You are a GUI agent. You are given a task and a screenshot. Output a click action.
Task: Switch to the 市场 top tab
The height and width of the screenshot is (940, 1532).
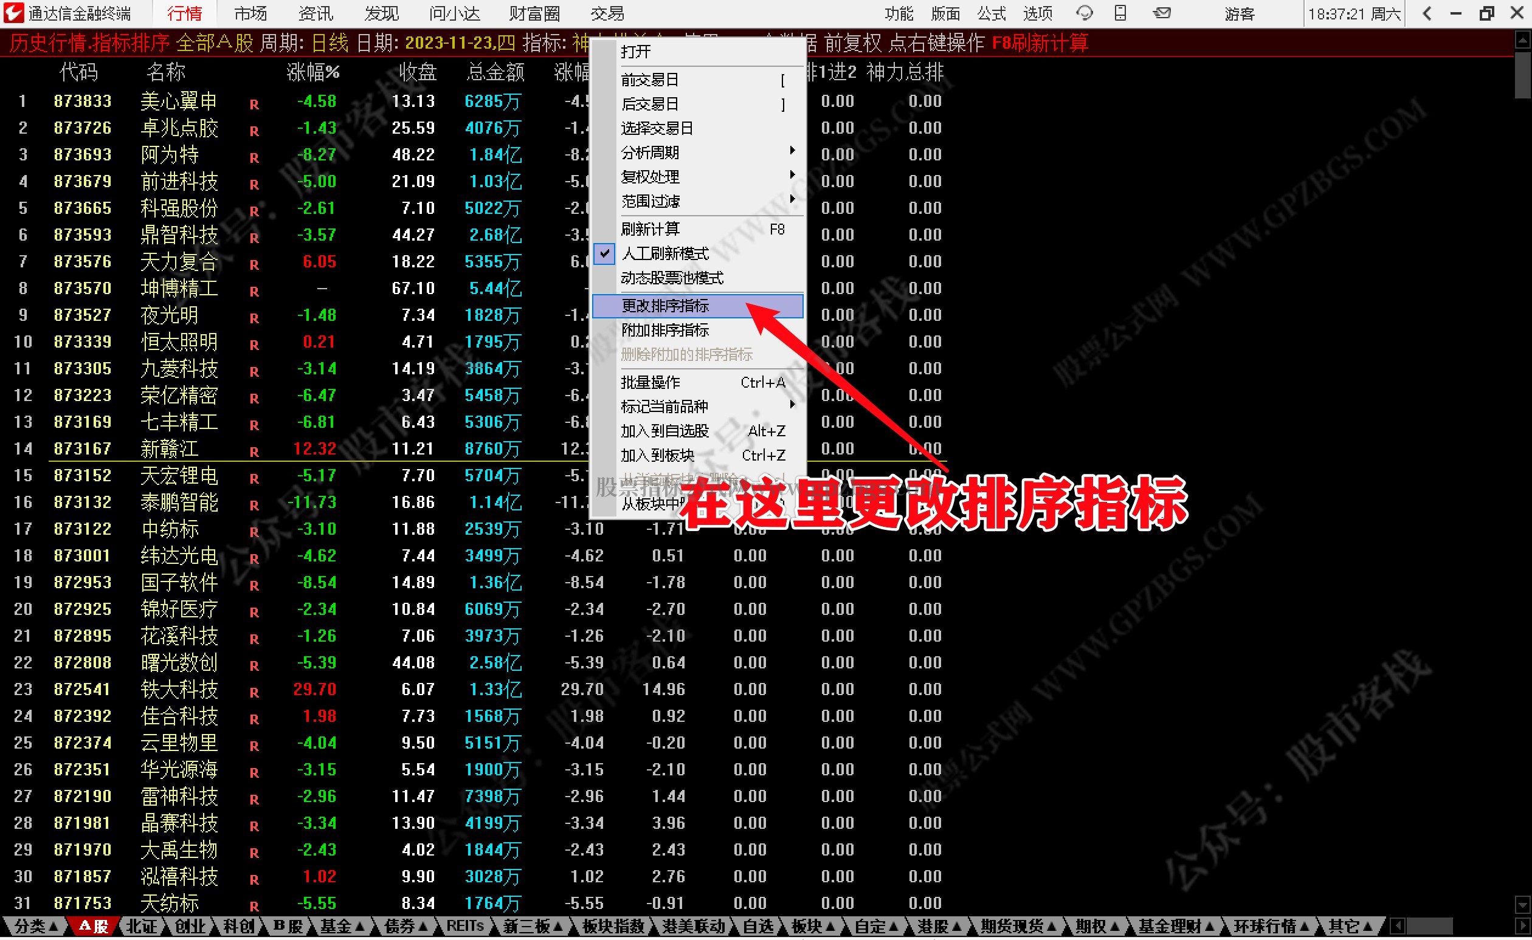click(250, 13)
